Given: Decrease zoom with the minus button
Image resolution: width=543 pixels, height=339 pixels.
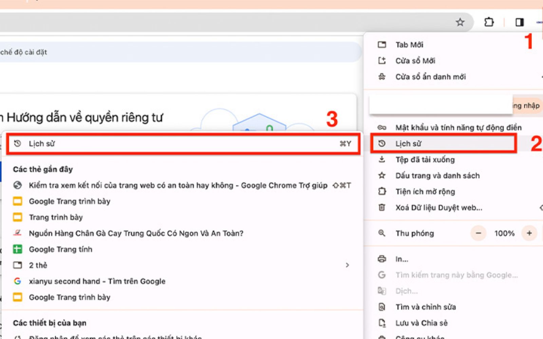Looking at the screenshot, I should [479, 233].
